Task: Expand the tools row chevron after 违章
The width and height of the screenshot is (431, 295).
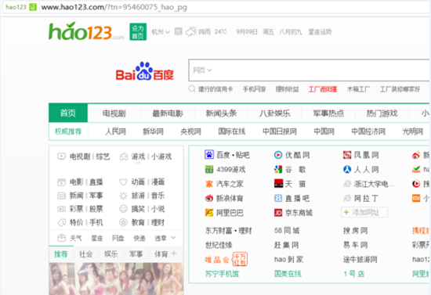Action: [x=173, y=238]
